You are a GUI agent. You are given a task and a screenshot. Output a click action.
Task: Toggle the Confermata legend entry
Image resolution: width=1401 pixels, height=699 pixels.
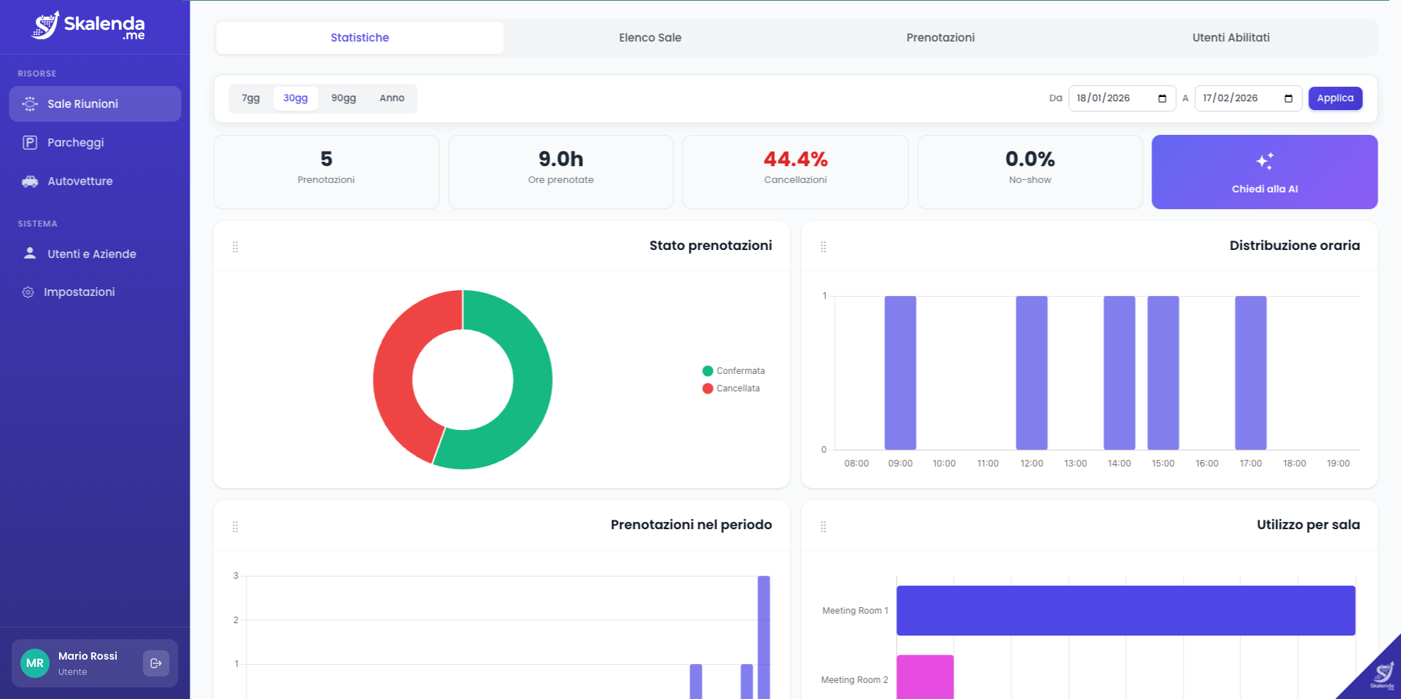[733, 371]
